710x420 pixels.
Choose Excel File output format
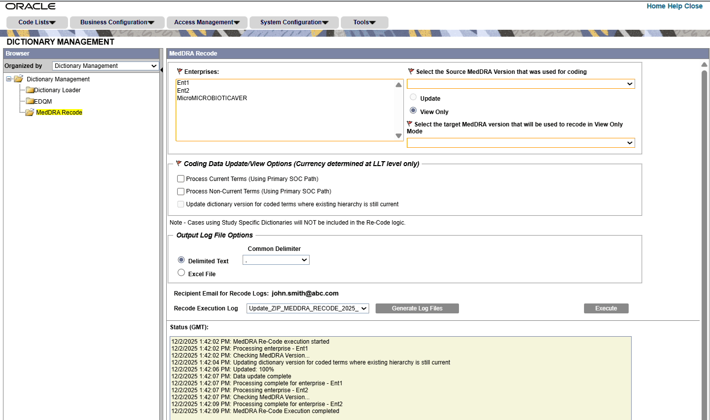point(181,273)
